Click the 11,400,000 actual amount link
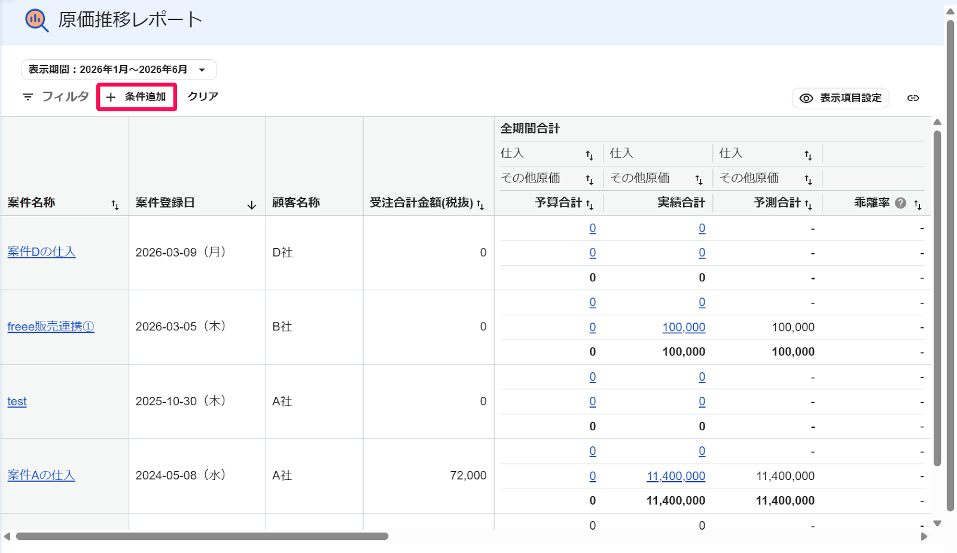This screenshot has height=553, width=957. [x=676, y=476]
